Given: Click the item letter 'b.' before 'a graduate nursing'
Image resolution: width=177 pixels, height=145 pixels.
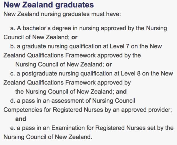Looking at the screenshot, I should 13,46.
